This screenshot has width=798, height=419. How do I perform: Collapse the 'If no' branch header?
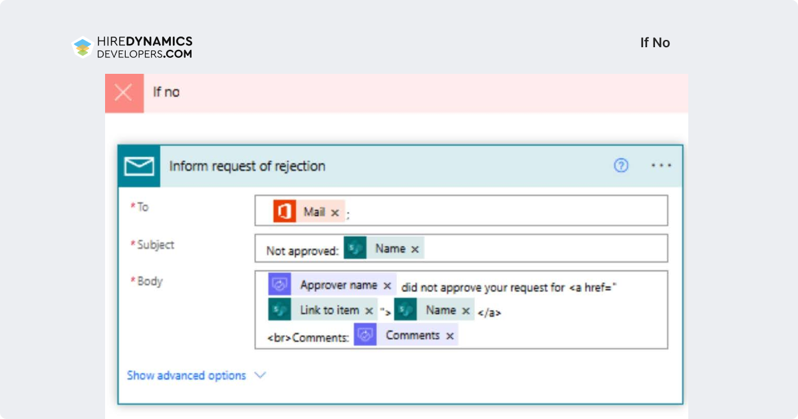click(x=396, y=92)
